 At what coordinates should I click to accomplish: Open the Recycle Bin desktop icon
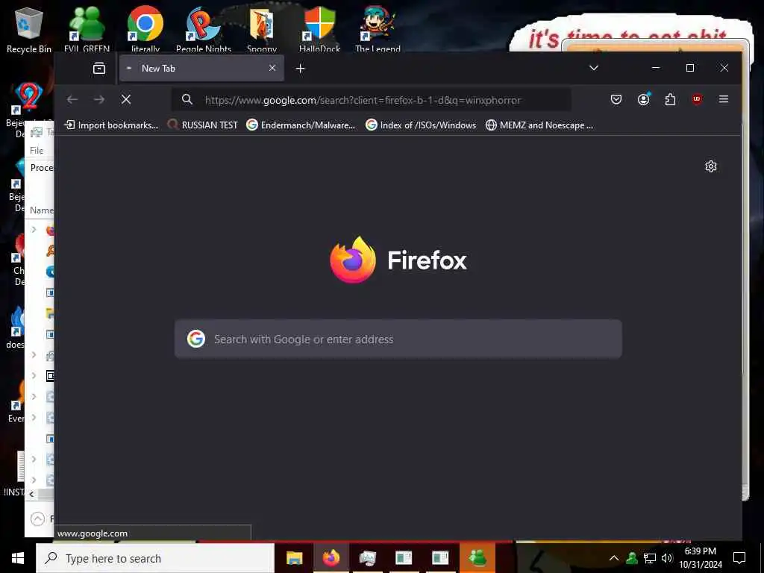point(29,29)
